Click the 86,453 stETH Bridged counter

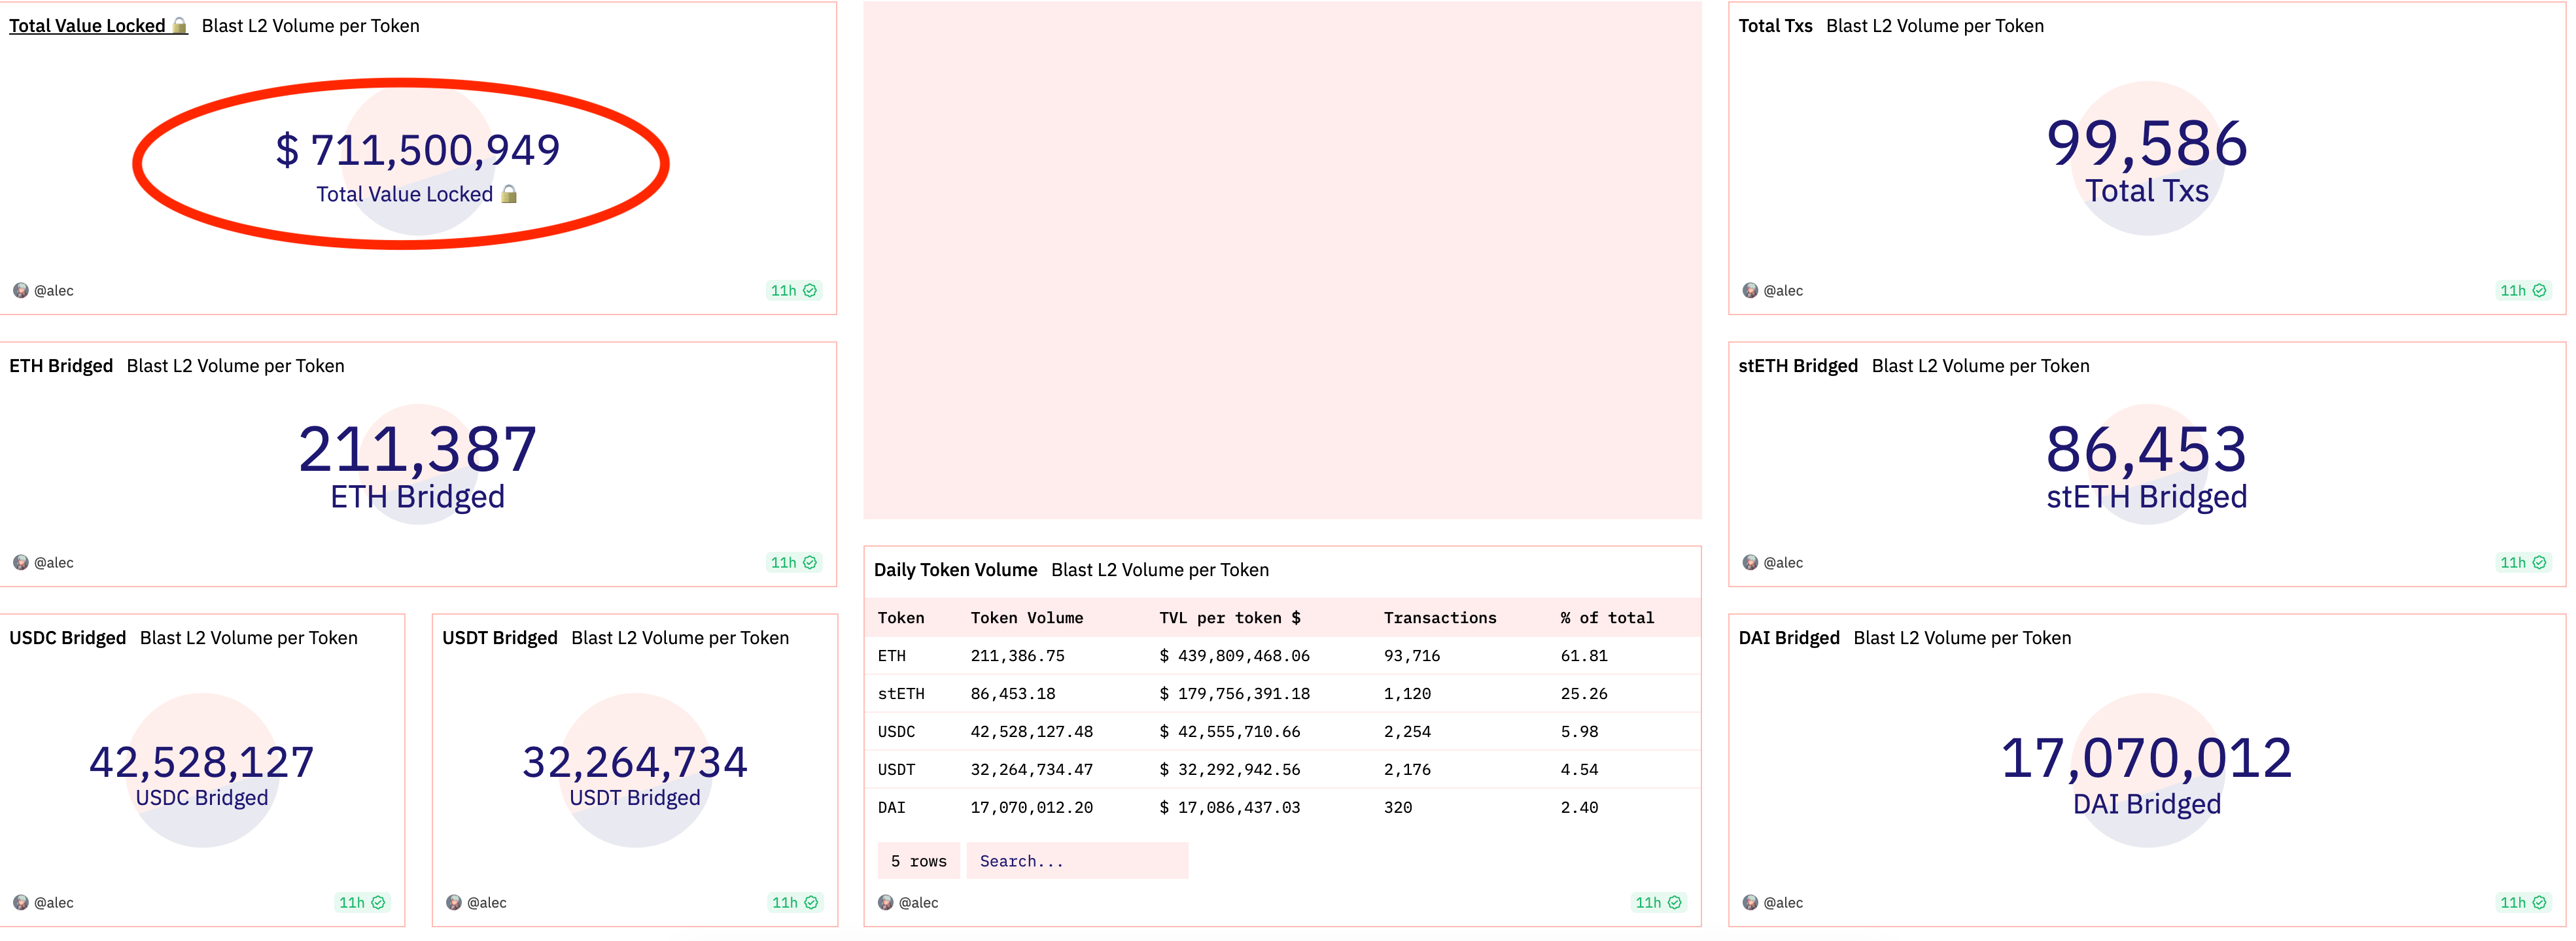(2147, 449)
